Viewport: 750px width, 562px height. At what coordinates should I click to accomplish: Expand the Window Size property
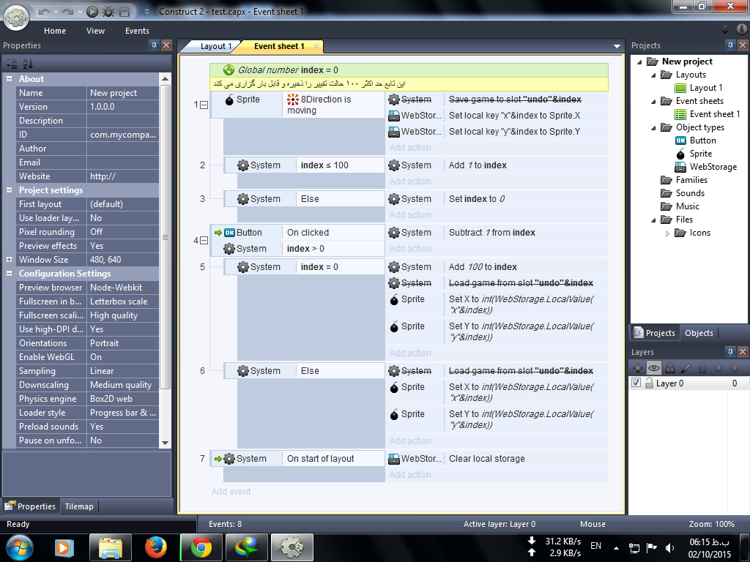[x=9, y=260]
